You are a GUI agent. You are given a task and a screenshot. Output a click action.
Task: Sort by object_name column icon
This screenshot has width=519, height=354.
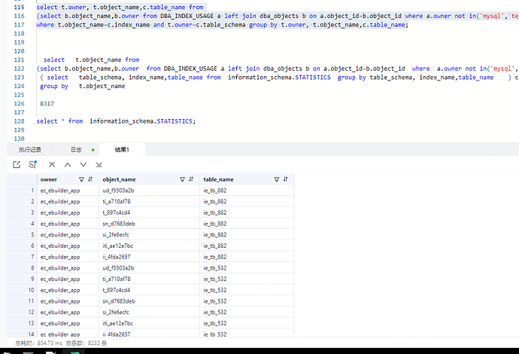pyautogui.click(x=191, y=179)
